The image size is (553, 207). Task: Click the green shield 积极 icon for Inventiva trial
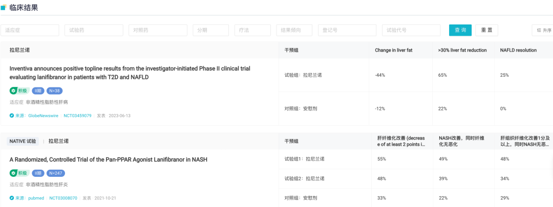click(13, 91)
